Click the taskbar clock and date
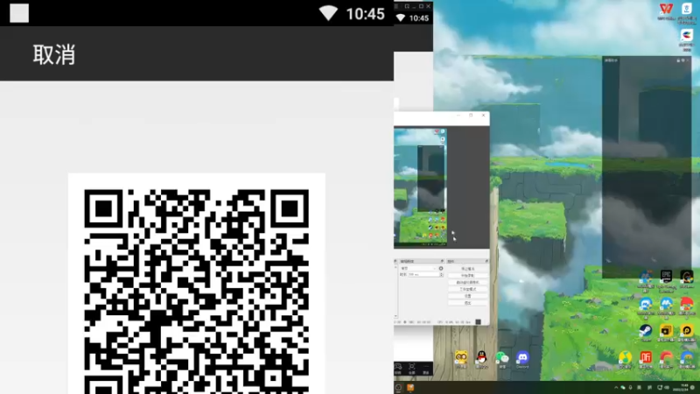 (682, 387)
